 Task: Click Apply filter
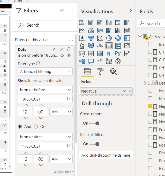[x=63, y=172]
